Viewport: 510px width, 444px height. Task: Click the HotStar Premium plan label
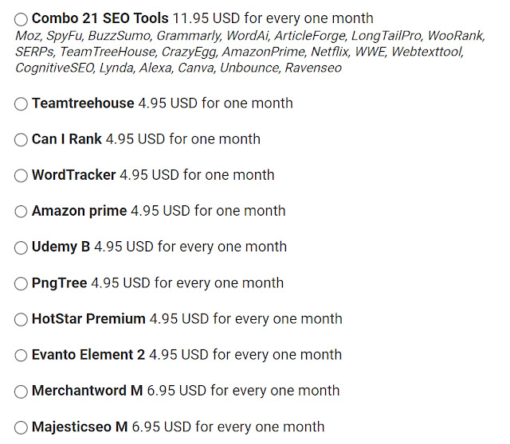point(88,319)
